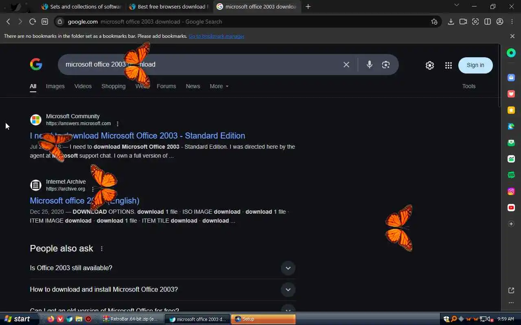
Task: Switch to 'Best free browsers download' tab
Action: click(169, 6)
